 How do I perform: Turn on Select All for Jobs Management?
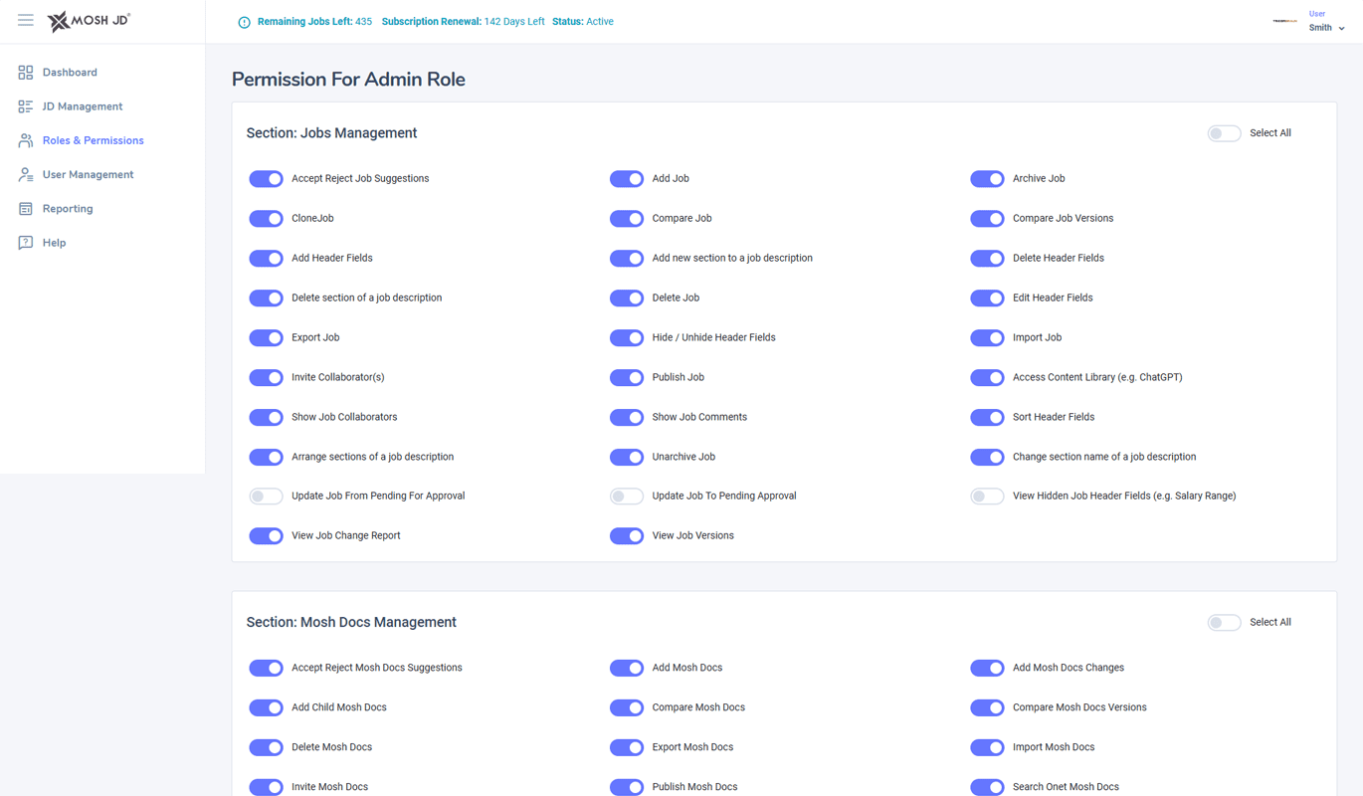click(1224, 132)
